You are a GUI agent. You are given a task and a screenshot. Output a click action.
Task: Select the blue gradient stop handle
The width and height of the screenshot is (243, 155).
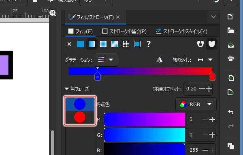point(98,76)
